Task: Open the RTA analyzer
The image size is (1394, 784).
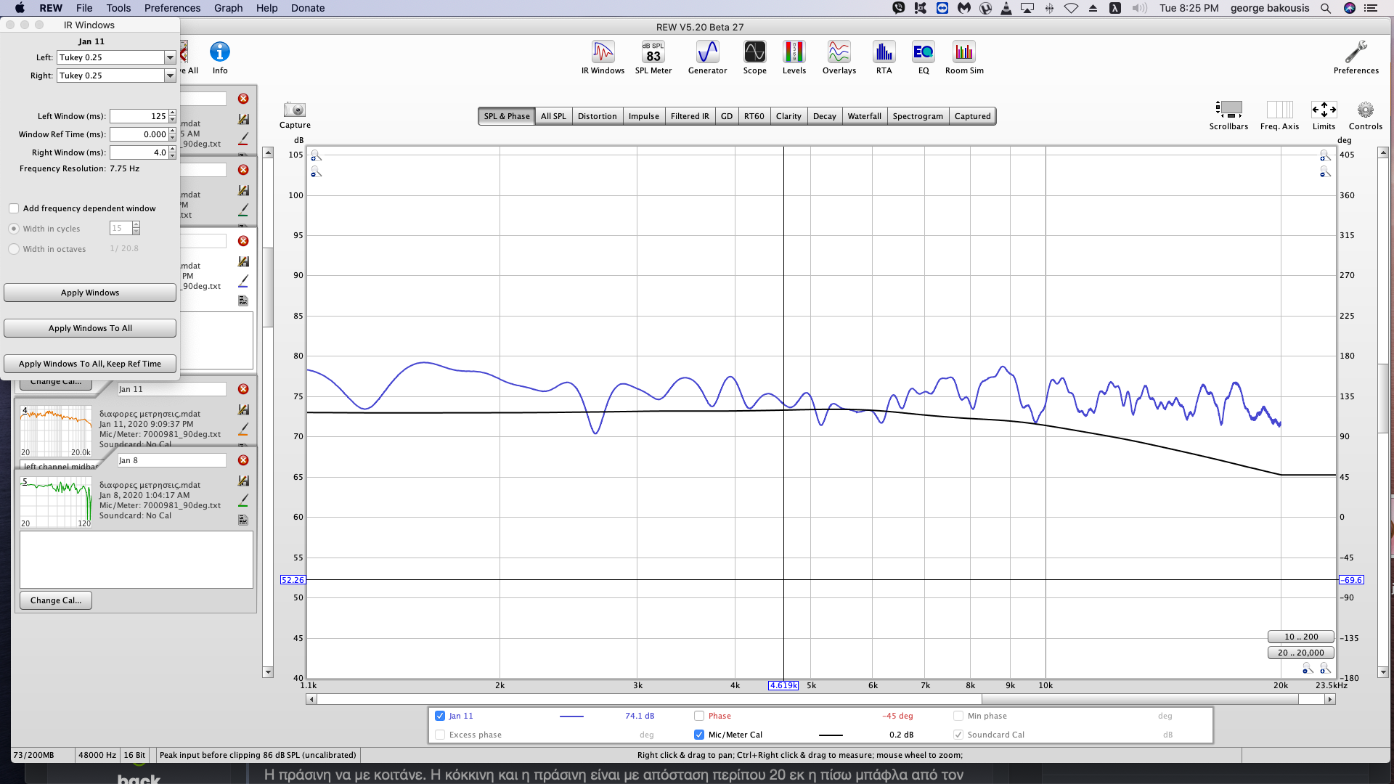Action: [884, 57]
